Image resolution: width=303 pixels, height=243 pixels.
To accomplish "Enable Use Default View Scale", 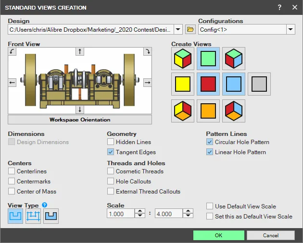I will click(x=210, y=206).
